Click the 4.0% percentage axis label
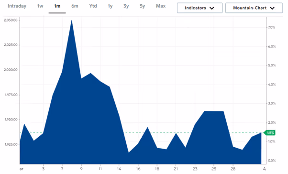 point(272,85)
